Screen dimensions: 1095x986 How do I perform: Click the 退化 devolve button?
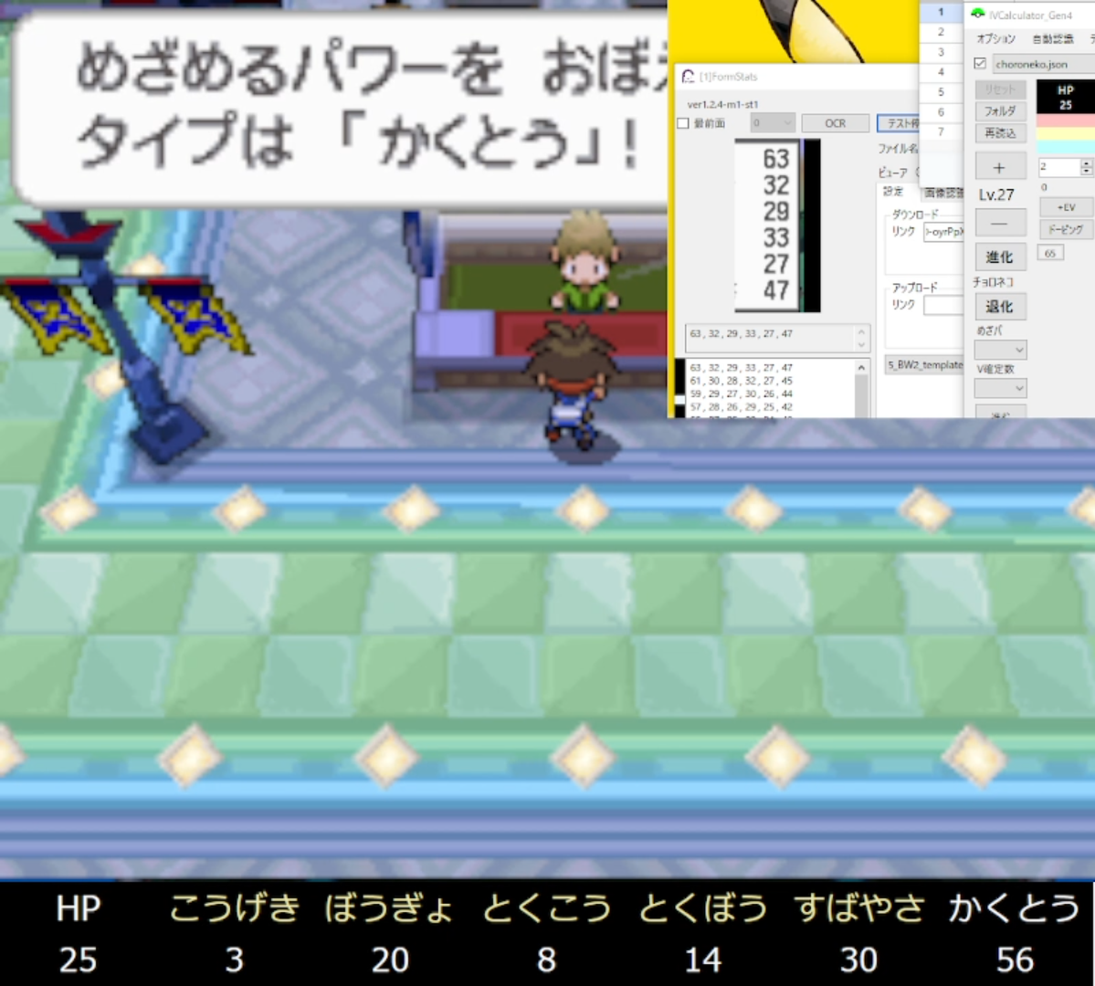tap(1000, 306)
